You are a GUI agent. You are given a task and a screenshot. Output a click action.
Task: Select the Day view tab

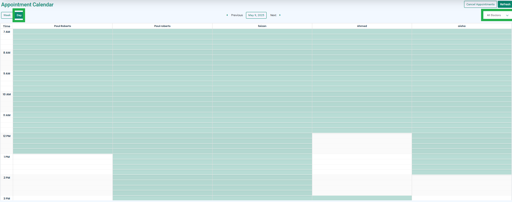[x=19, y=15]
